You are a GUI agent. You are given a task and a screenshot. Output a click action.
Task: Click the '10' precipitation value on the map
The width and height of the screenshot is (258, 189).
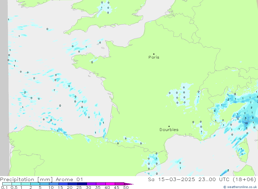point(246,123)
